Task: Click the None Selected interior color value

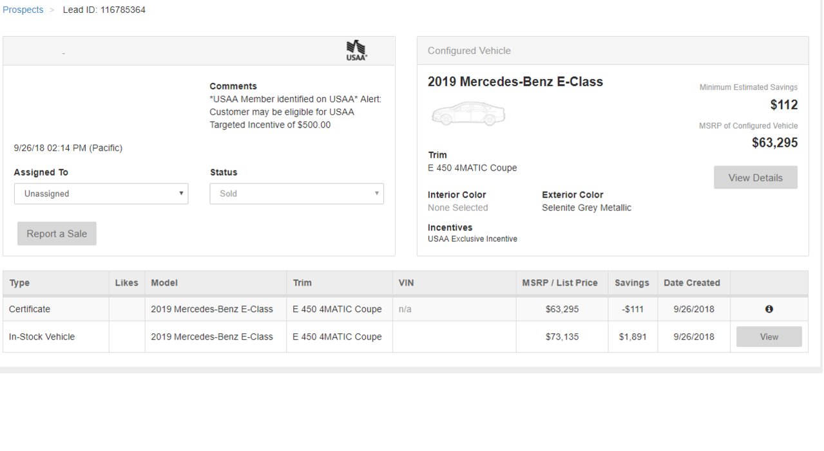Action: click(458, 208)
